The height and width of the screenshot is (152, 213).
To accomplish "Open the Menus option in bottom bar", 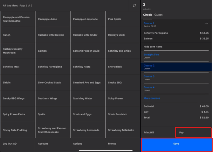I will pyautogui.click(x=112, y=144).
